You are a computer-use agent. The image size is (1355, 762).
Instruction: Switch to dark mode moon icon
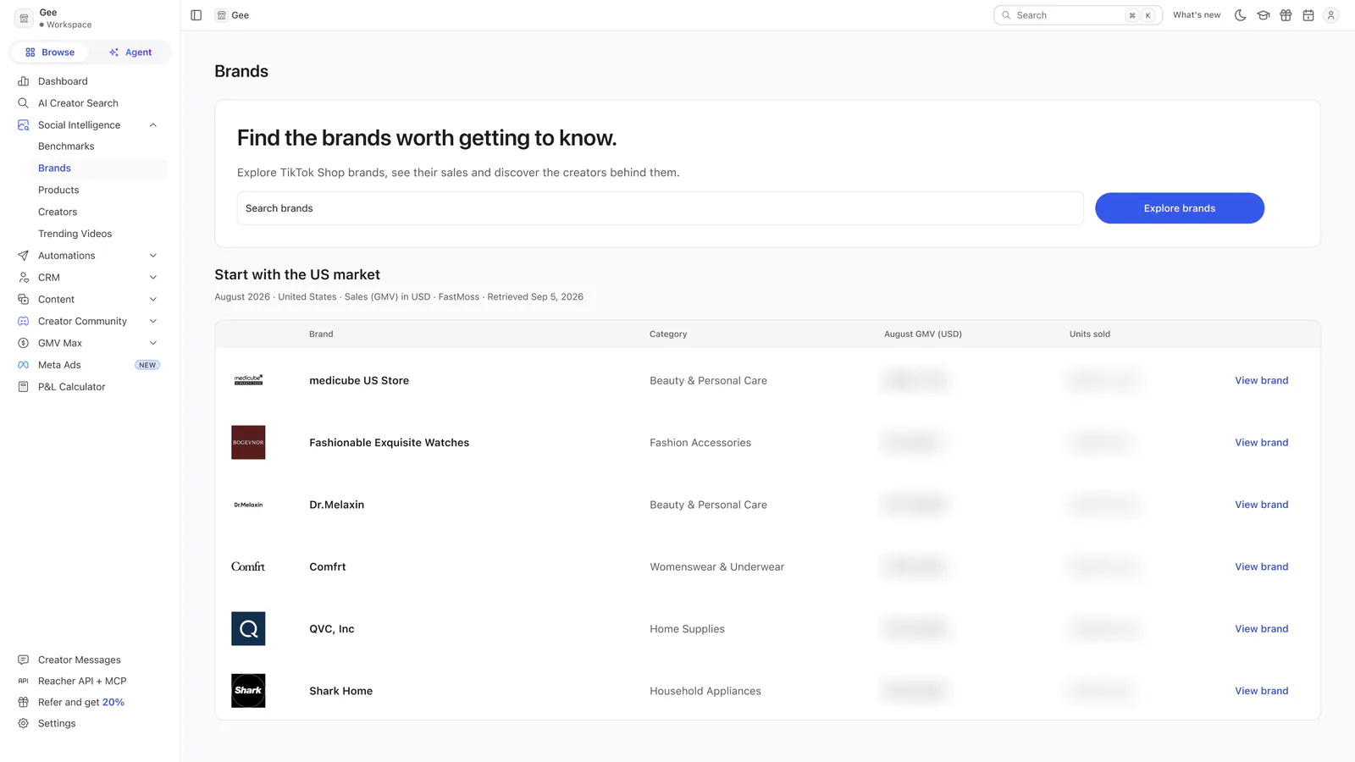tap(1241, 15)
